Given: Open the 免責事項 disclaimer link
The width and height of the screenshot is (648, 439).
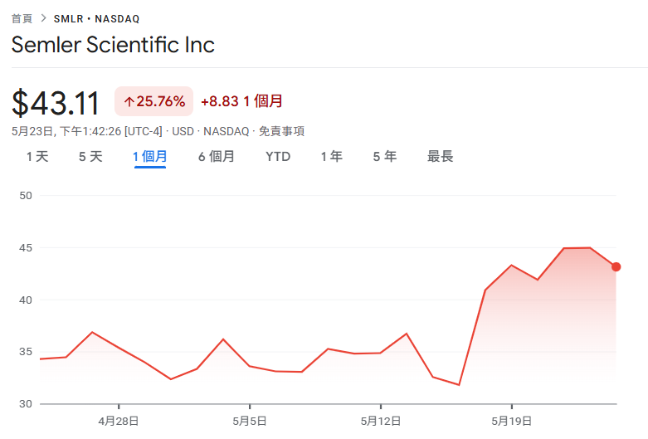Looking at the screenshot, I should tap(281, 131).
